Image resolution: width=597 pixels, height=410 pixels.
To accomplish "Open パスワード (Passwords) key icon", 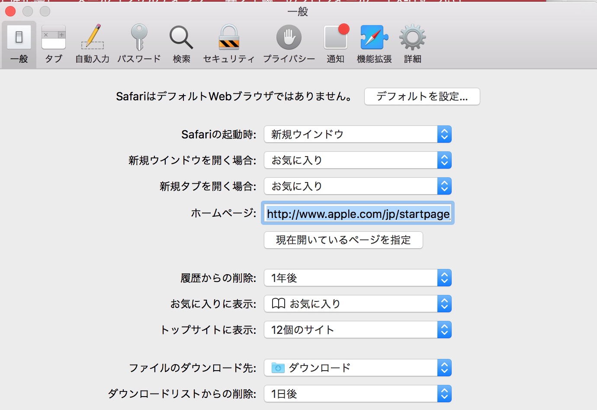I will coord(139,44).
